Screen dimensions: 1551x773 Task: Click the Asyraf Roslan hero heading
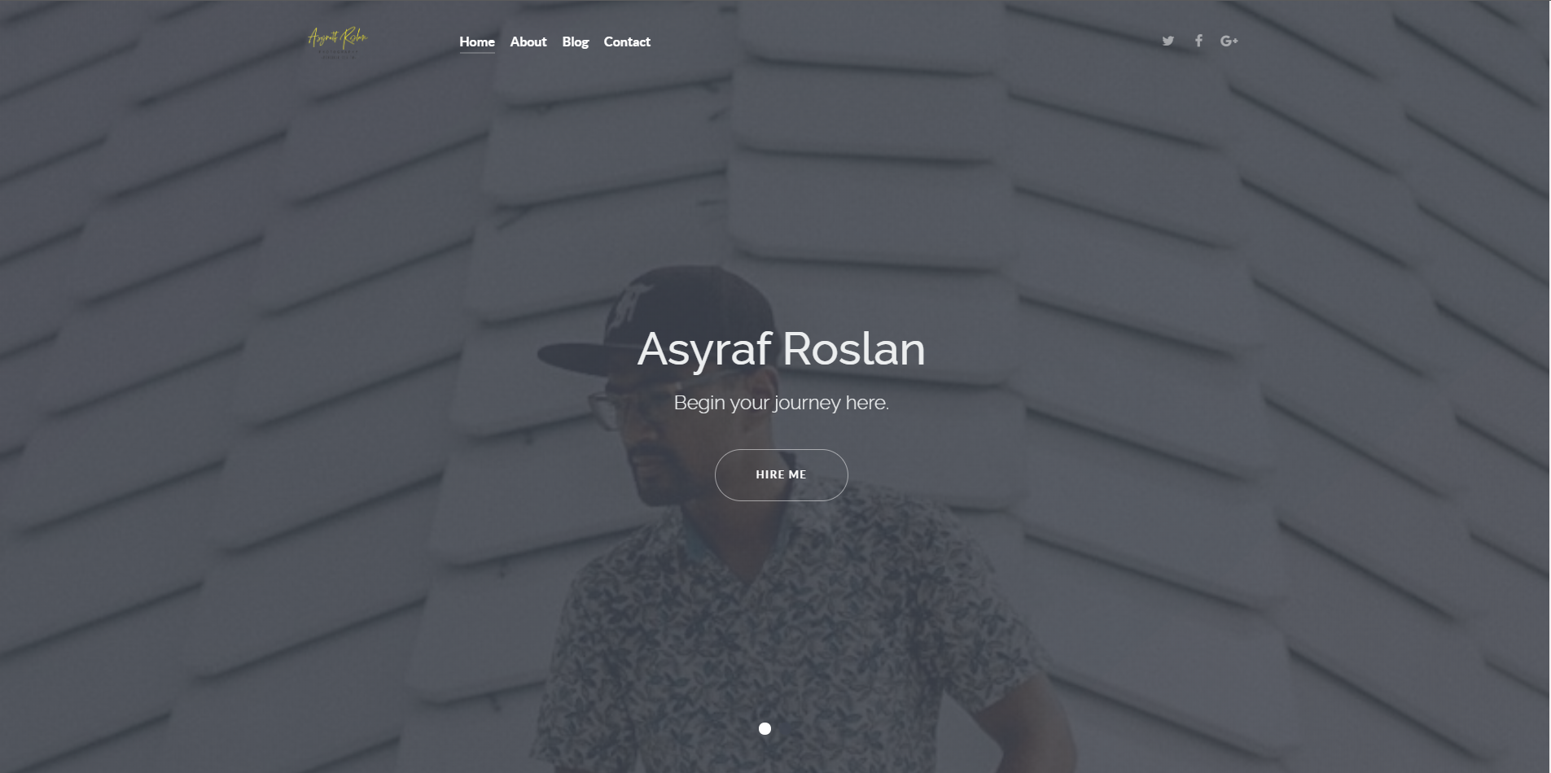coord(782,349)
